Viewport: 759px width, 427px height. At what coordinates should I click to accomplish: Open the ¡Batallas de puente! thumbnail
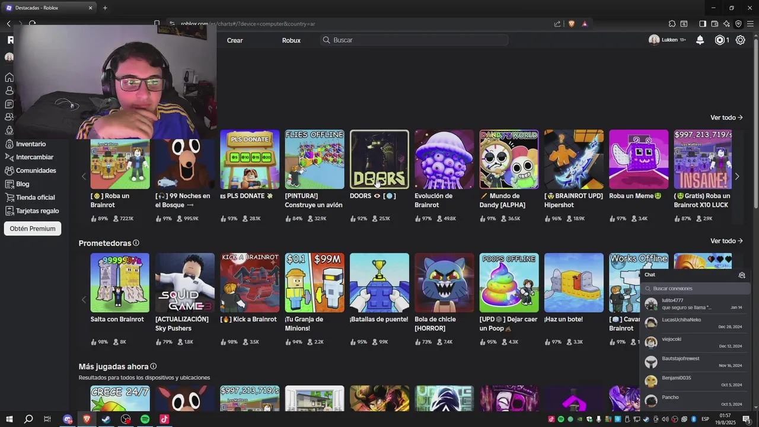379,283
